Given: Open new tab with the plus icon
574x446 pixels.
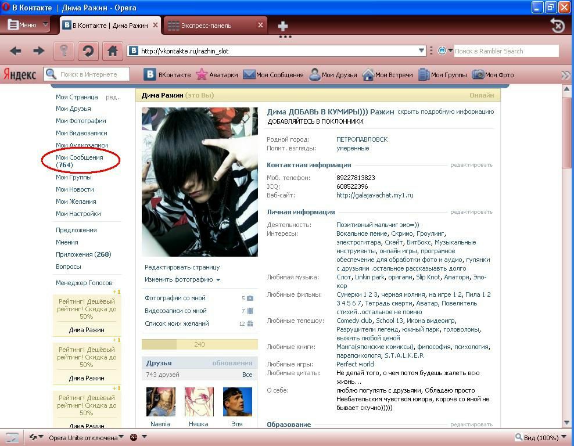Looking at the screenshot, I should (282, 26).
